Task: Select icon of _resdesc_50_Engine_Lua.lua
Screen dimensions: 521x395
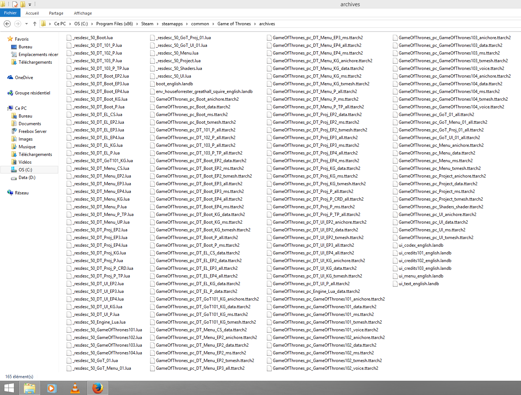Action: click(x=69, y=322)
